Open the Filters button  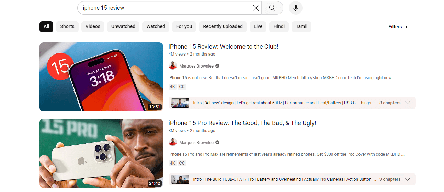click(400, 27)
